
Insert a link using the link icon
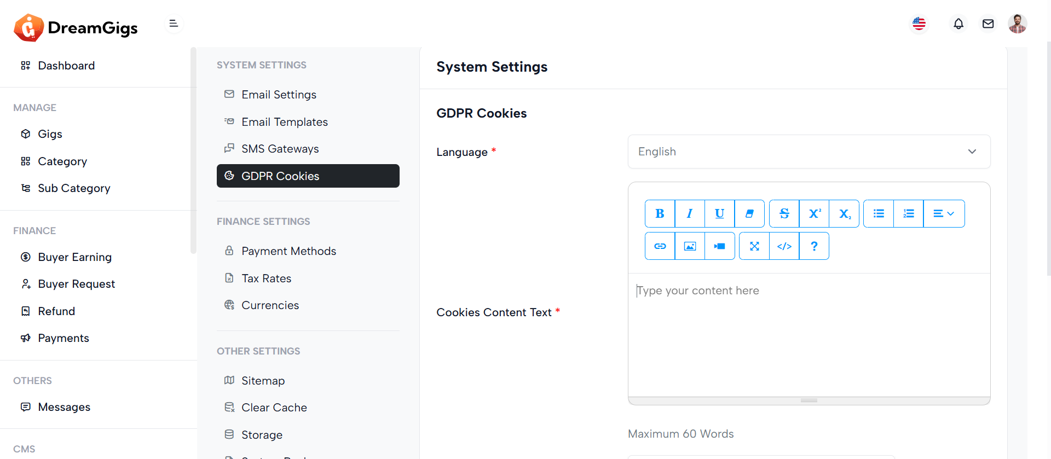pyautogui.click(x=660, y=246)
